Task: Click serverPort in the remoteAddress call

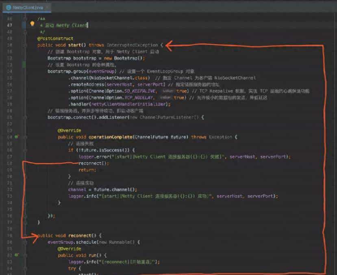Action: [150, 84]
